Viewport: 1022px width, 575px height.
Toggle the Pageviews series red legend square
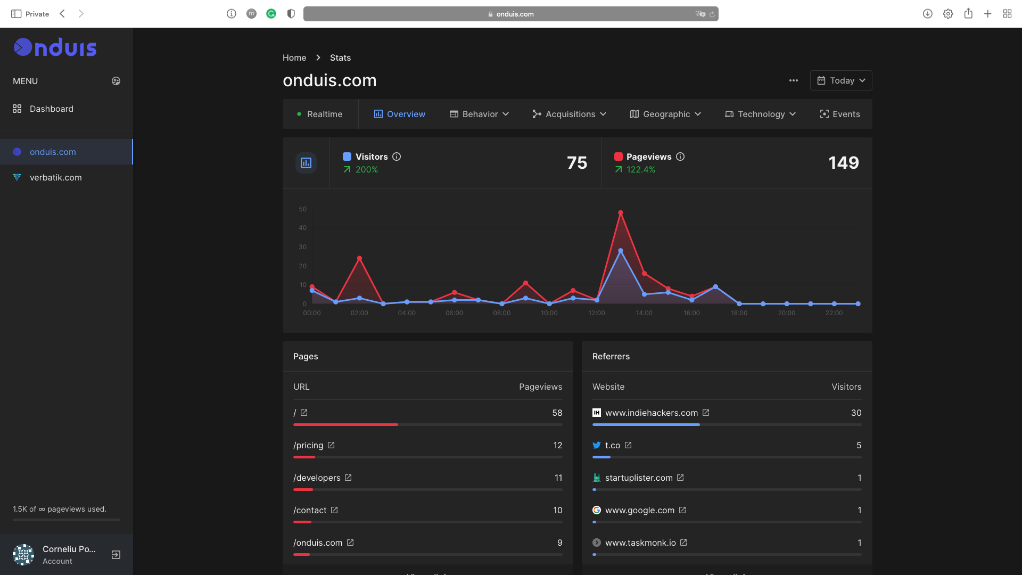pyautogui.click(x=619, y=157)
